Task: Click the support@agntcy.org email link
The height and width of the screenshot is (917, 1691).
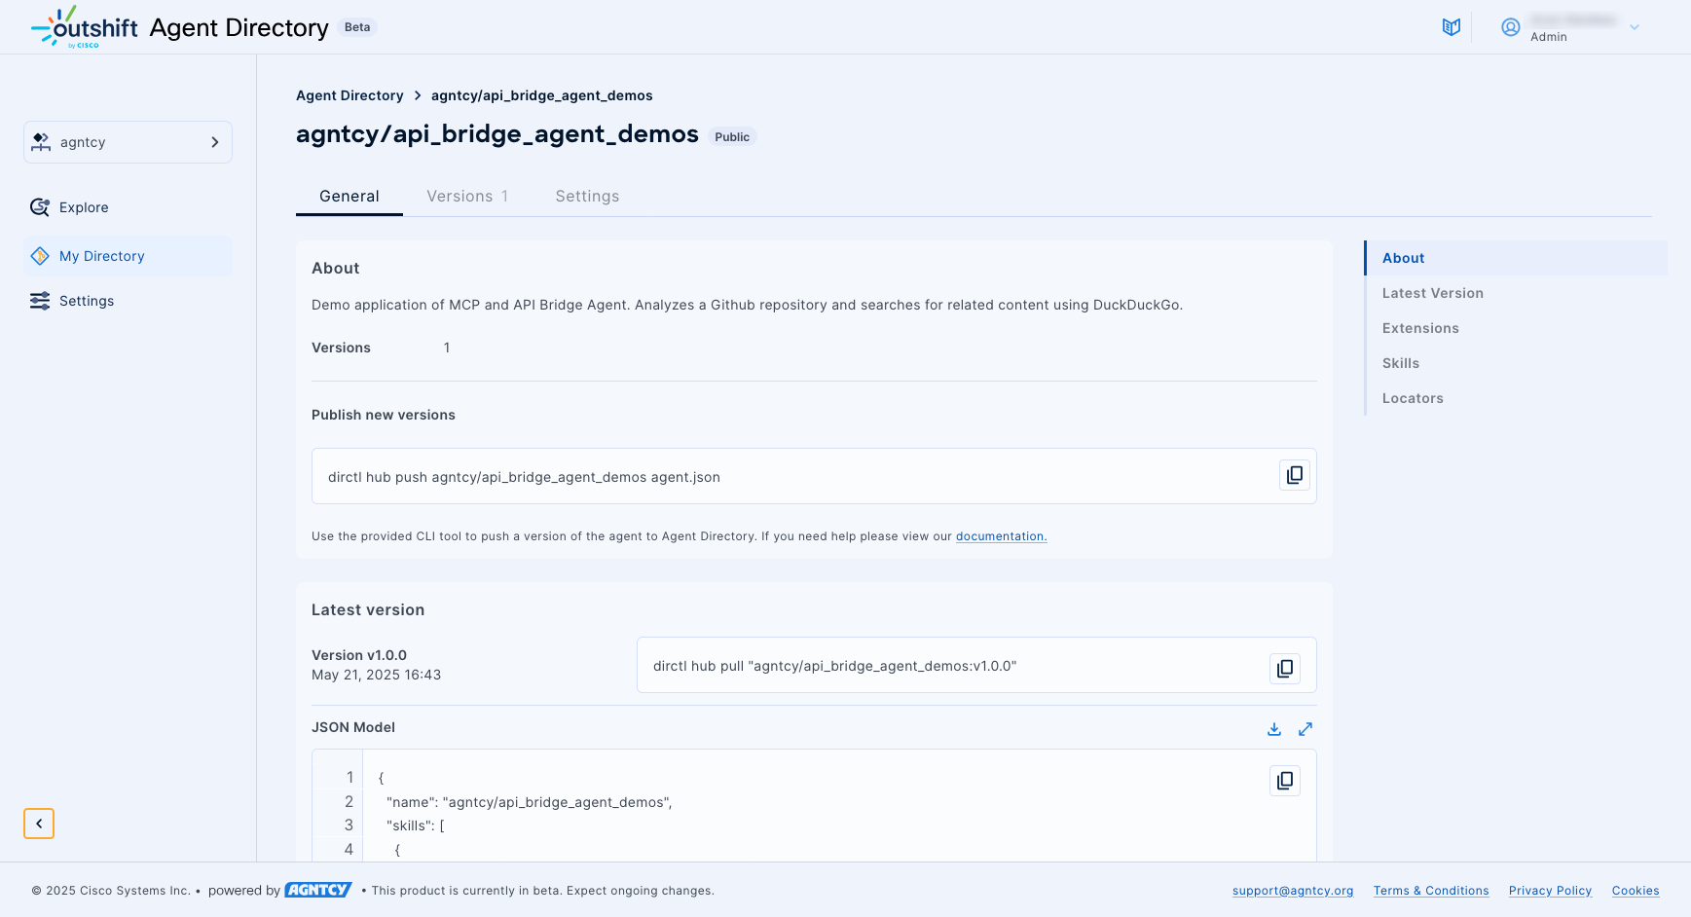Action: pos(1292,891)
